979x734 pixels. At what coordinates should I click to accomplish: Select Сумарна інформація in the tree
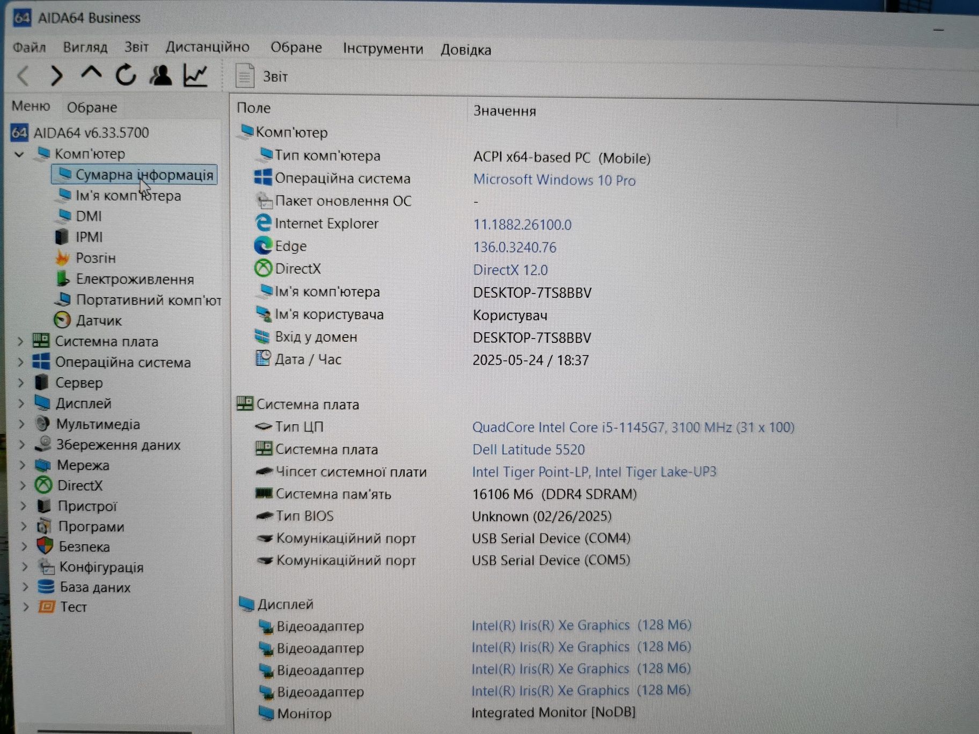pyautogui.click(x=134, y=175)
